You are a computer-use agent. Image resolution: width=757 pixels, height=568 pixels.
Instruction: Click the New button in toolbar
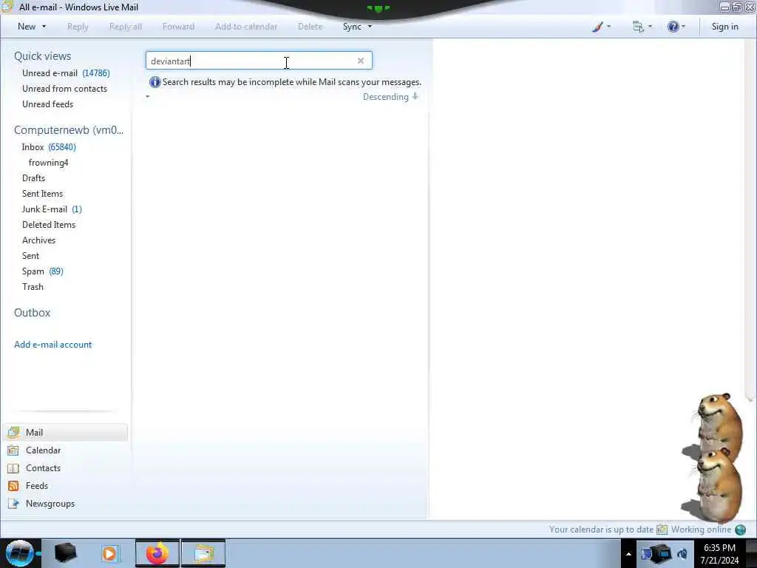pos(27,27)
